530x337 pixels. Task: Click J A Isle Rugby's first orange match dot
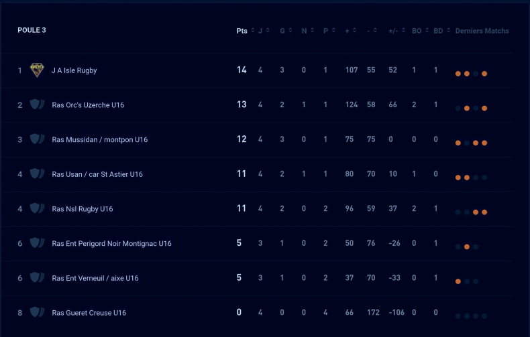458,74
